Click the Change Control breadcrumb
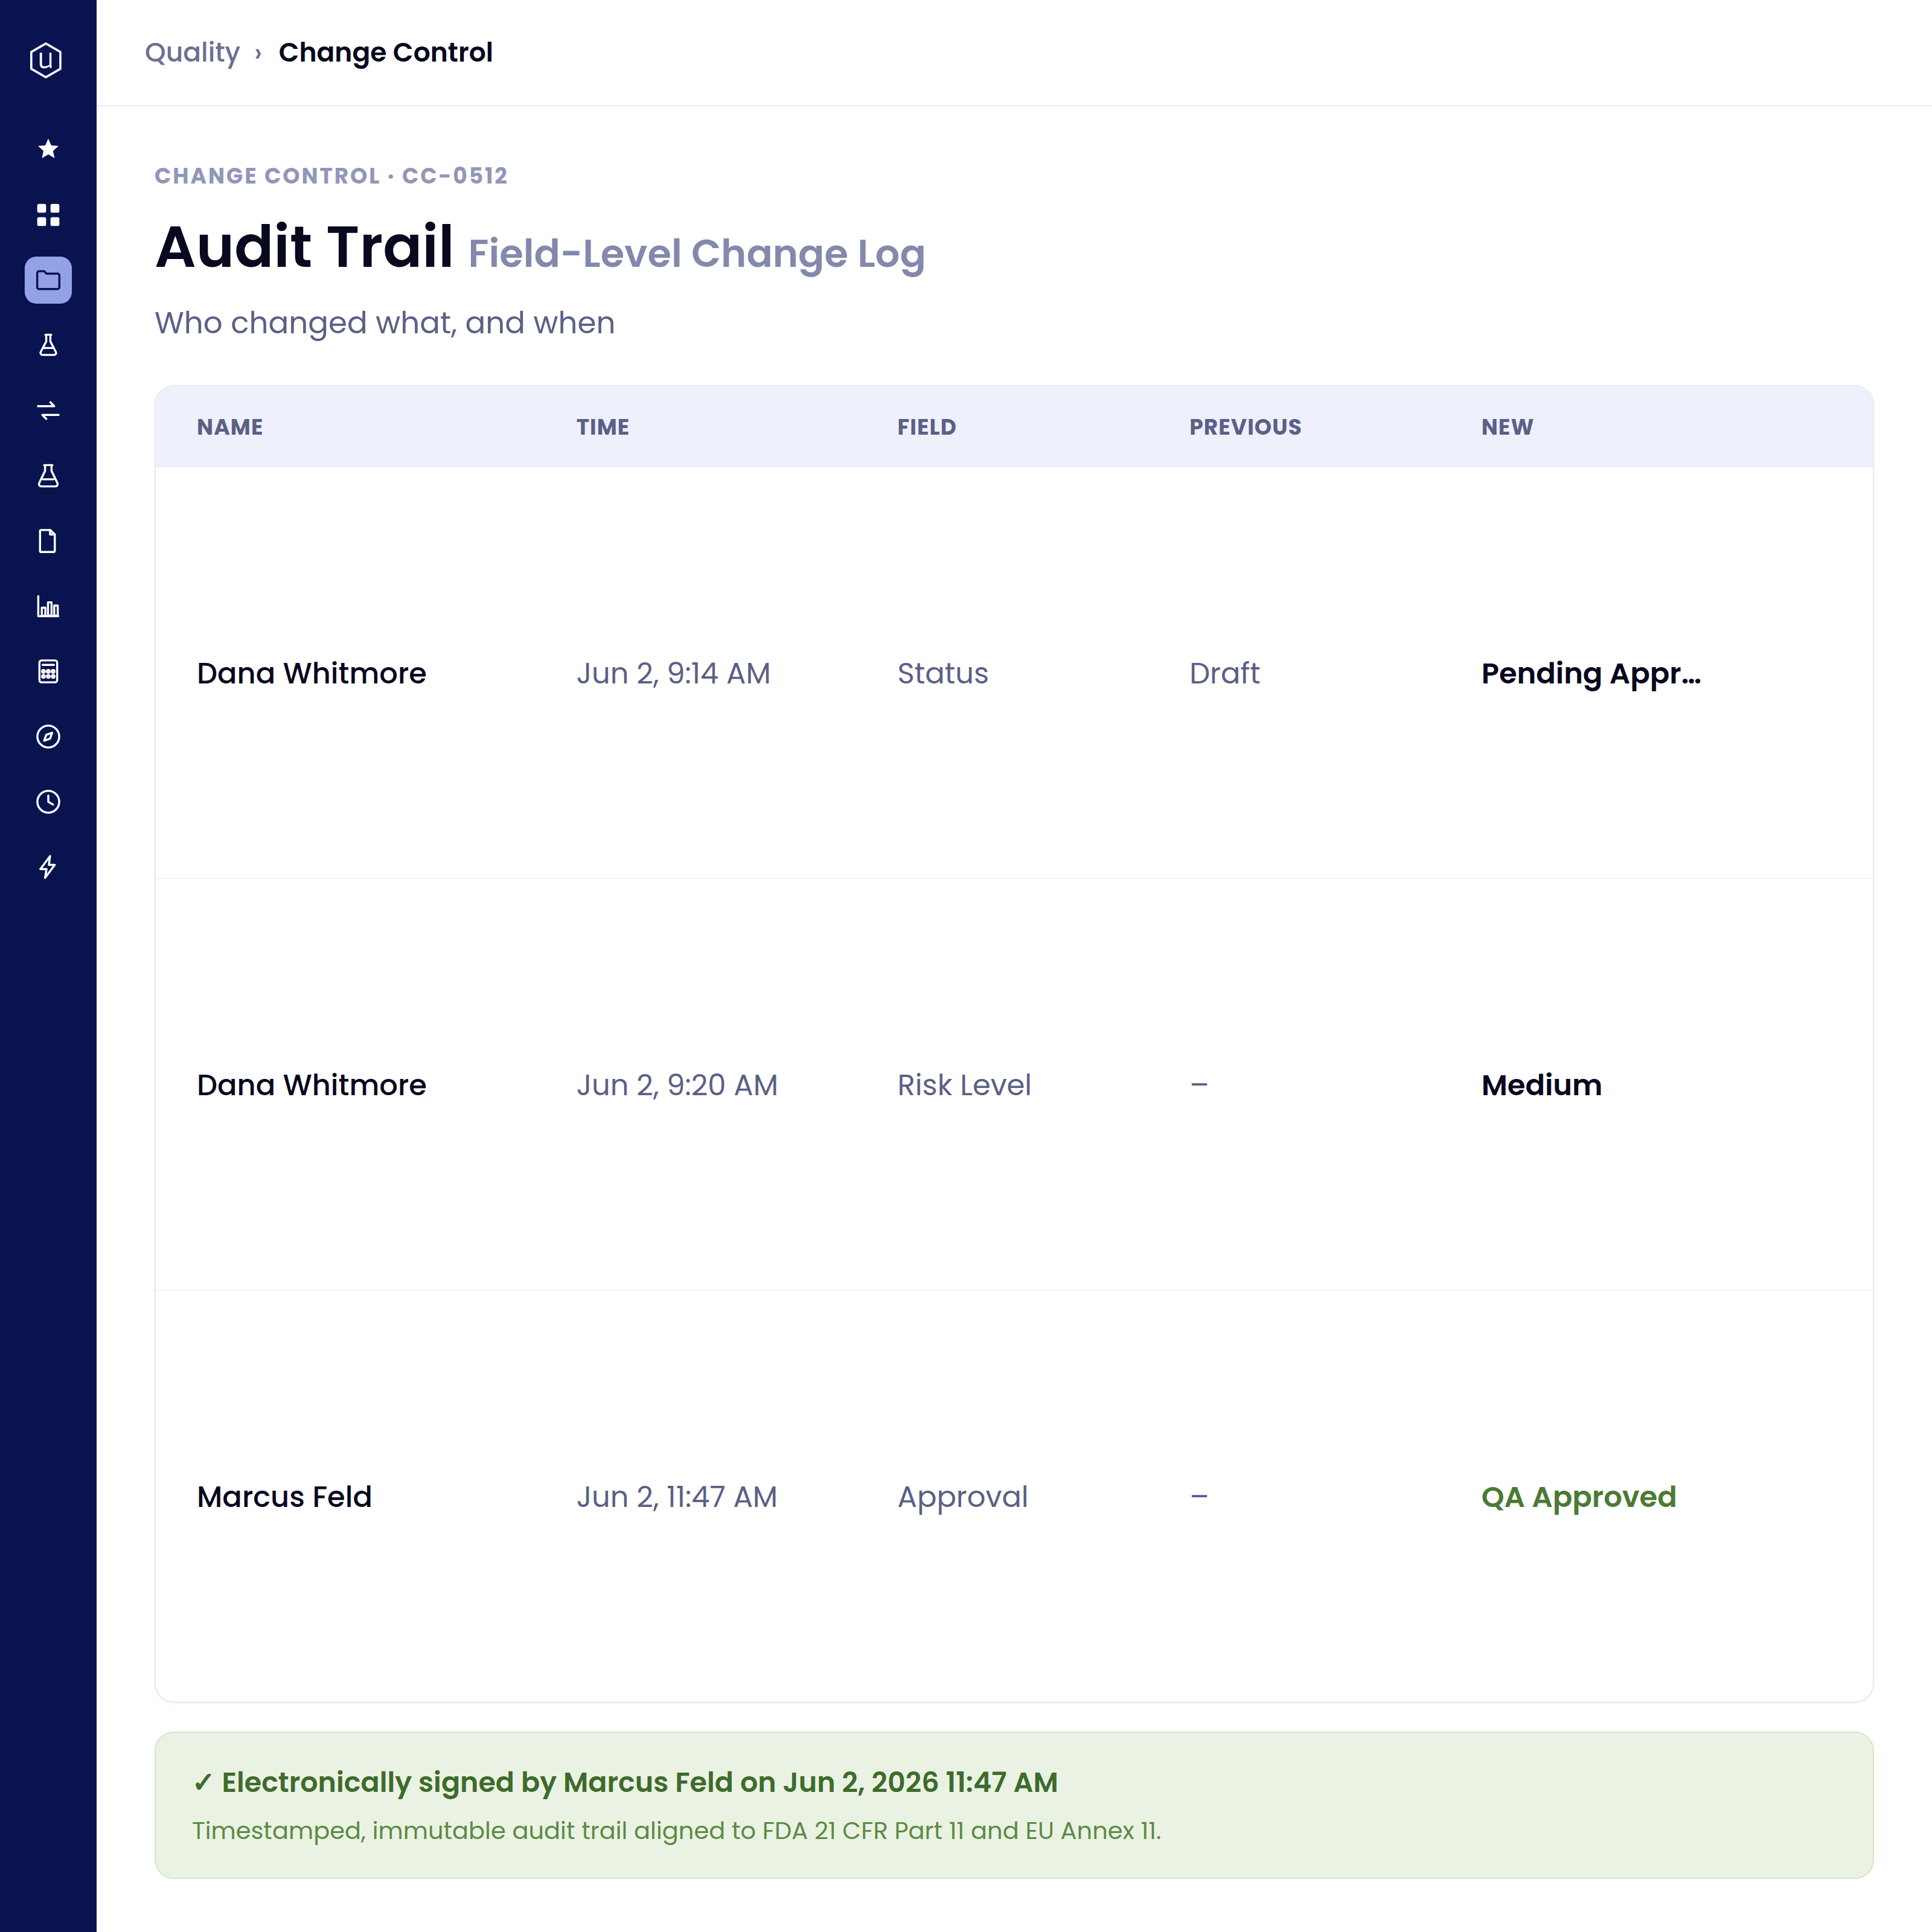The image size is (1932, 1932). [x=385, y=52]
